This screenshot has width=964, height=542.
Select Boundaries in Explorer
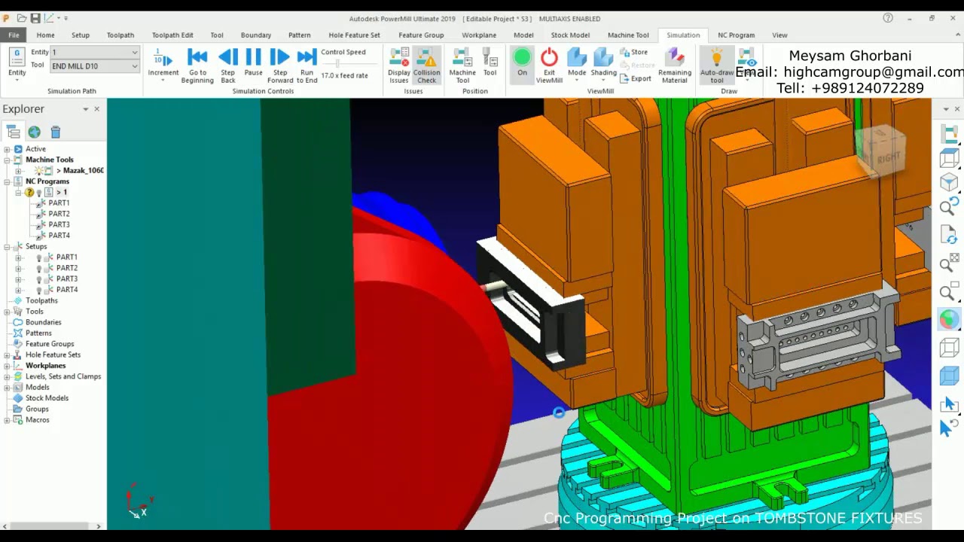pos(43,322)
